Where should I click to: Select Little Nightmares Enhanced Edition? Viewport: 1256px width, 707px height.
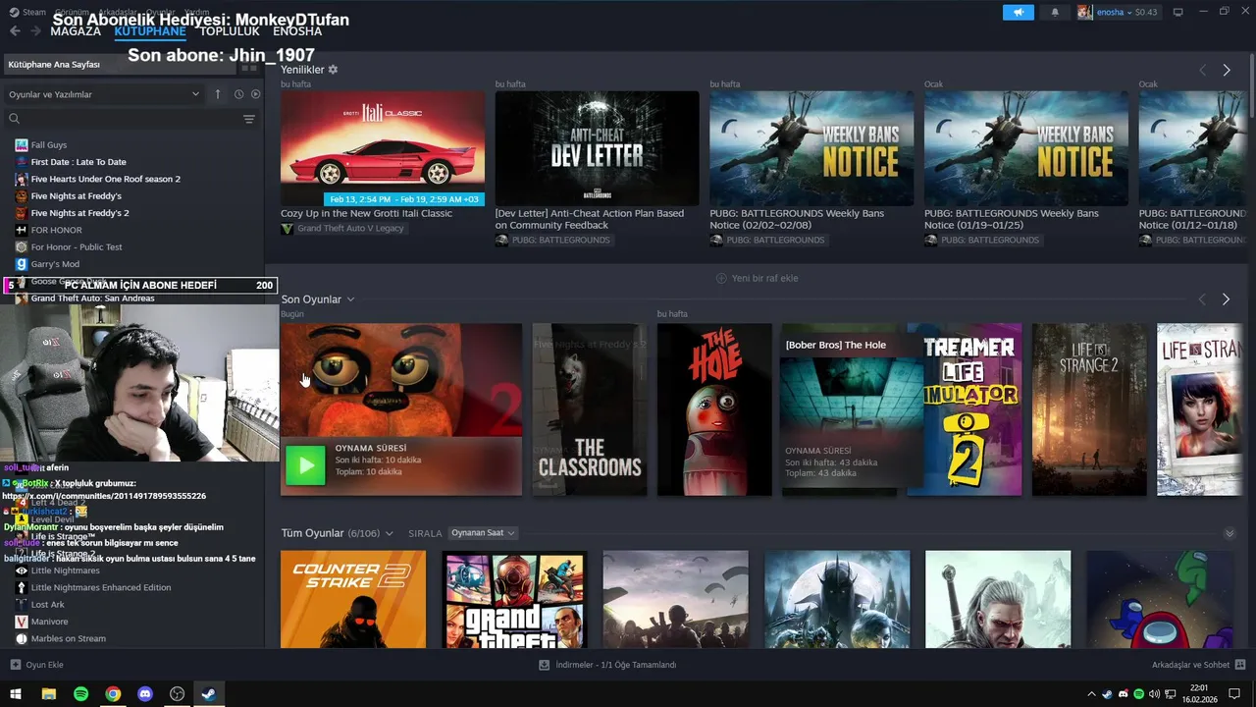(x=100, y=587)
